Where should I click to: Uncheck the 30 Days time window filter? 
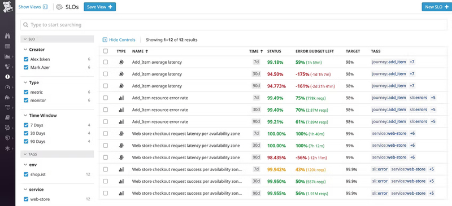[x=26, y=133]
